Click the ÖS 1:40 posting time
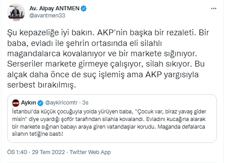The width and height of the screenshot is (225, 163). (x=17, y=152)
